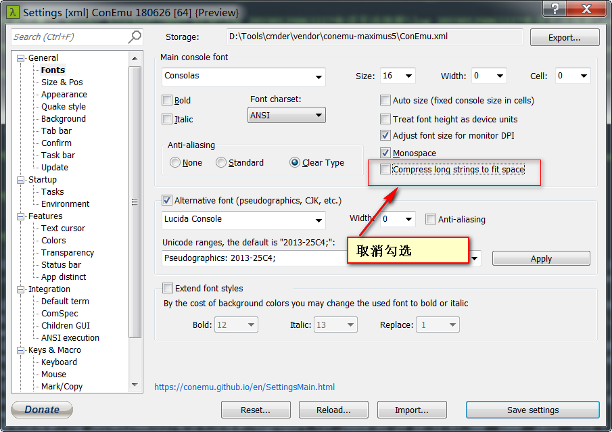612x432 pixels.
Task: Check Treat font height as device units
Action: click(385, 119)
